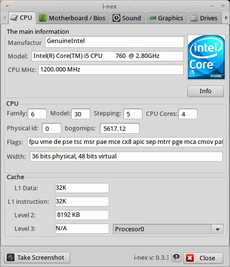
Task: Click the Family field showing 6
Action: click(x=37, y=114)
